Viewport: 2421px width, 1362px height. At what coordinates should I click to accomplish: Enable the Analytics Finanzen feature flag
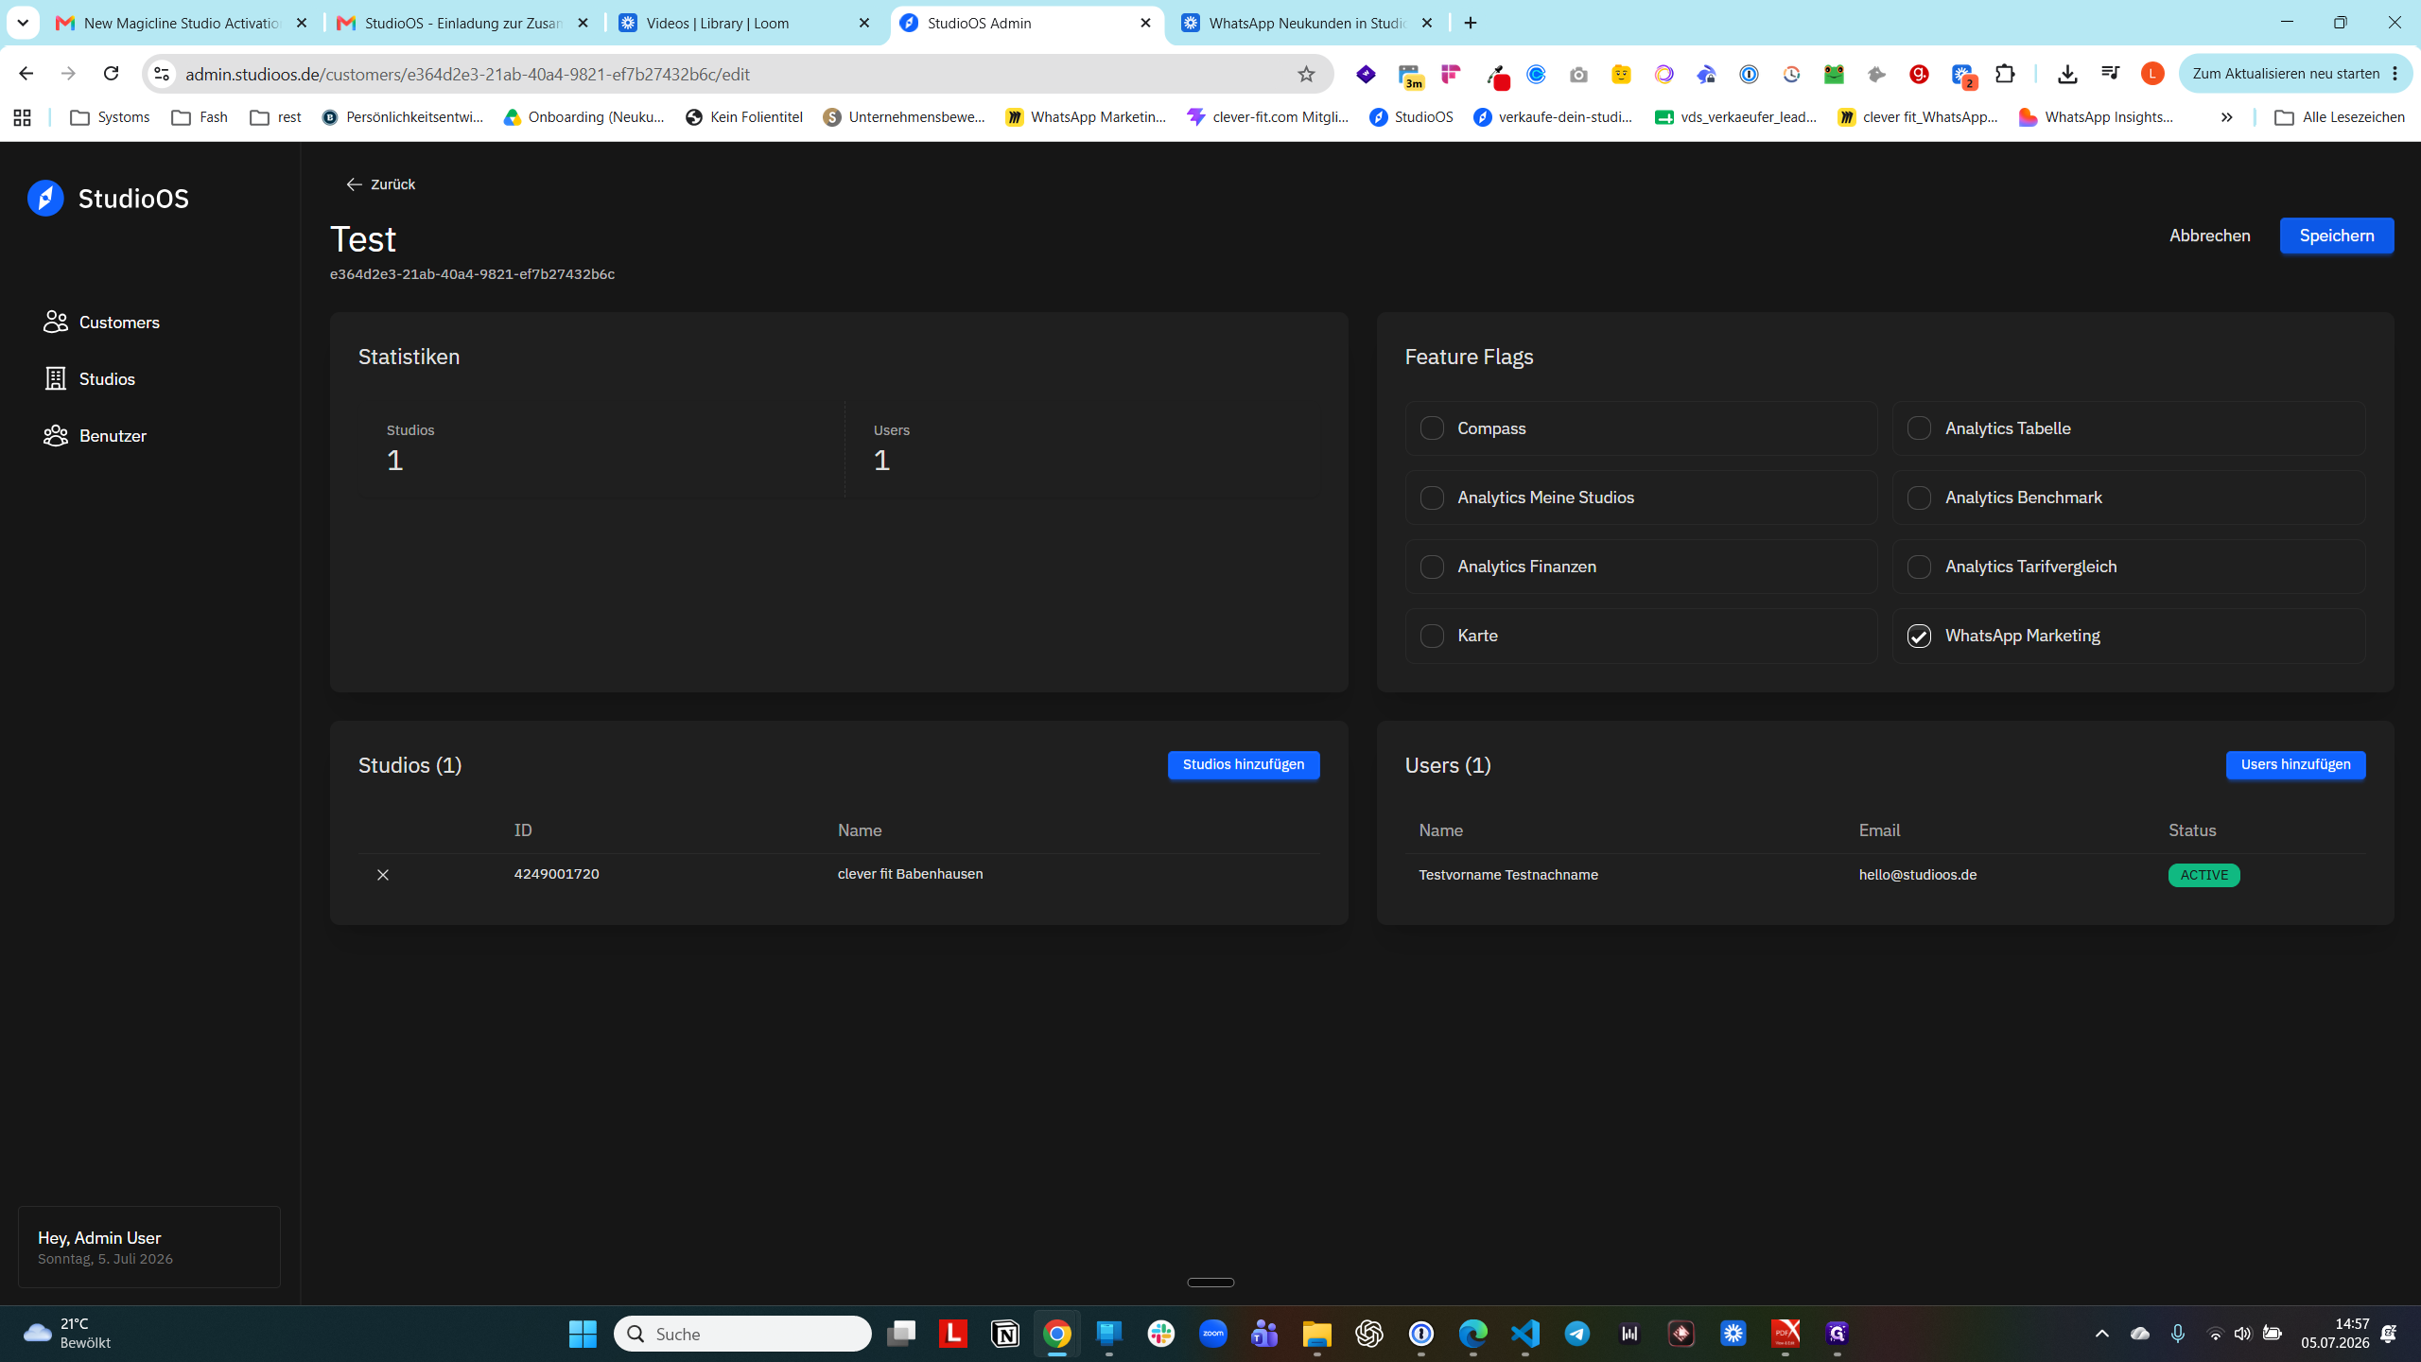tap(1432, 567)
